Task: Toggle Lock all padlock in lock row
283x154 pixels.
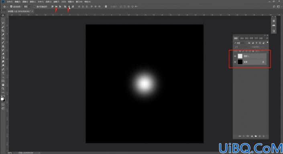Action: coord(253,51)
